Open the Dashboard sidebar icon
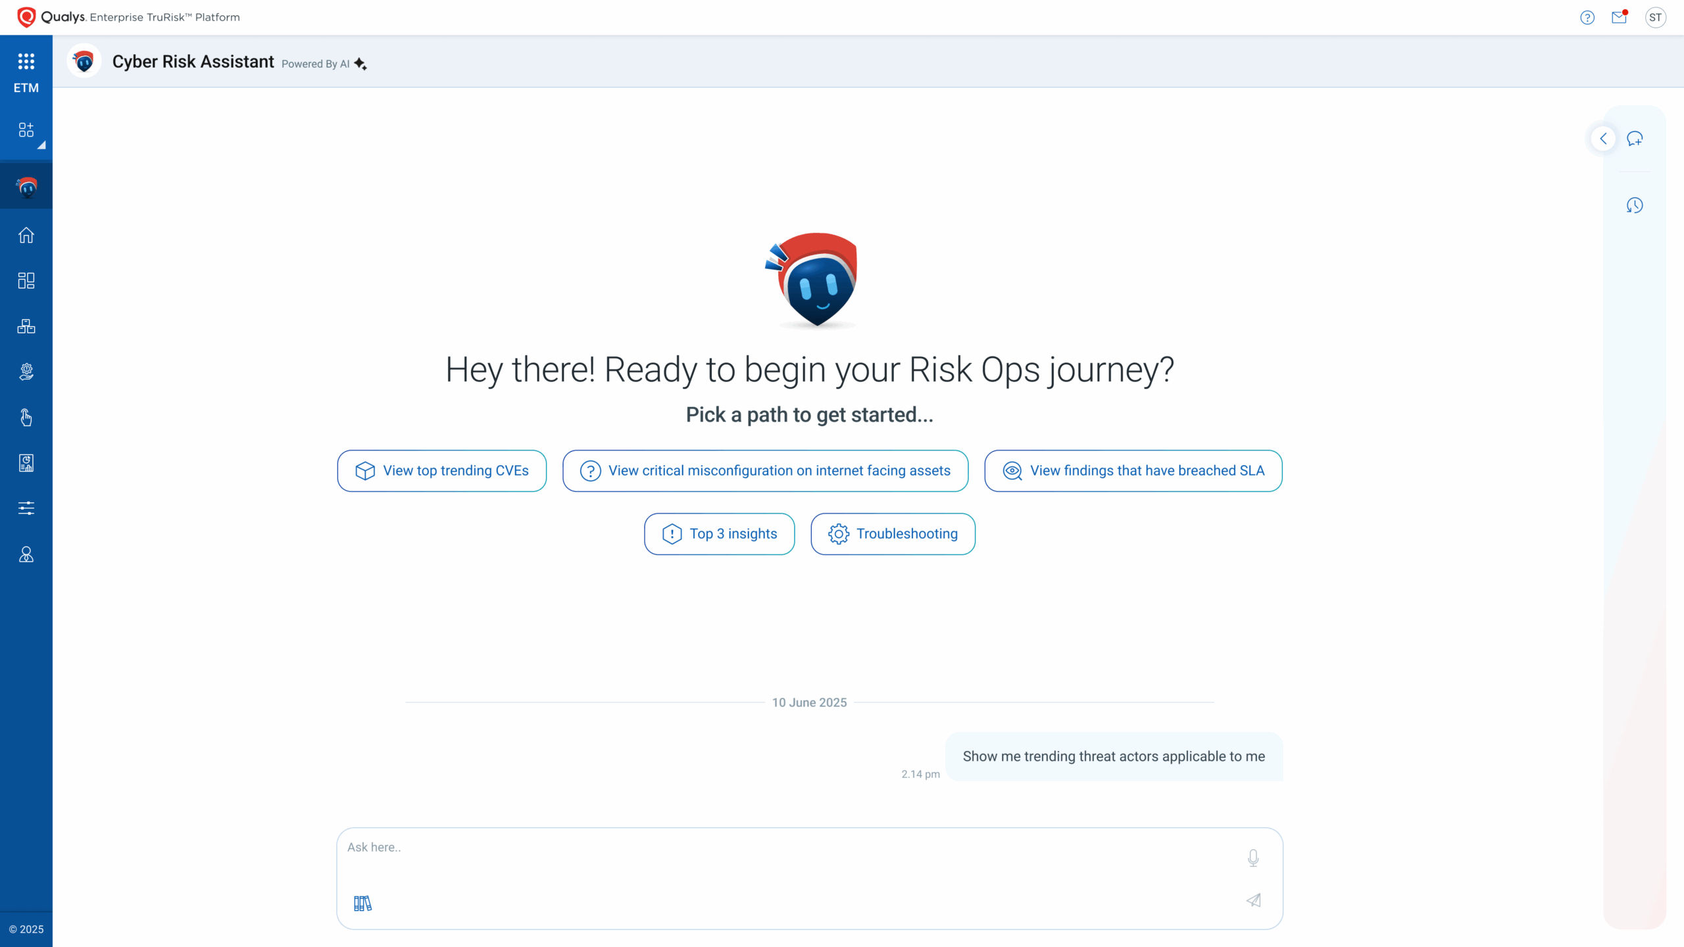Screen dimensions: 1684x947 tap(26, 281)
